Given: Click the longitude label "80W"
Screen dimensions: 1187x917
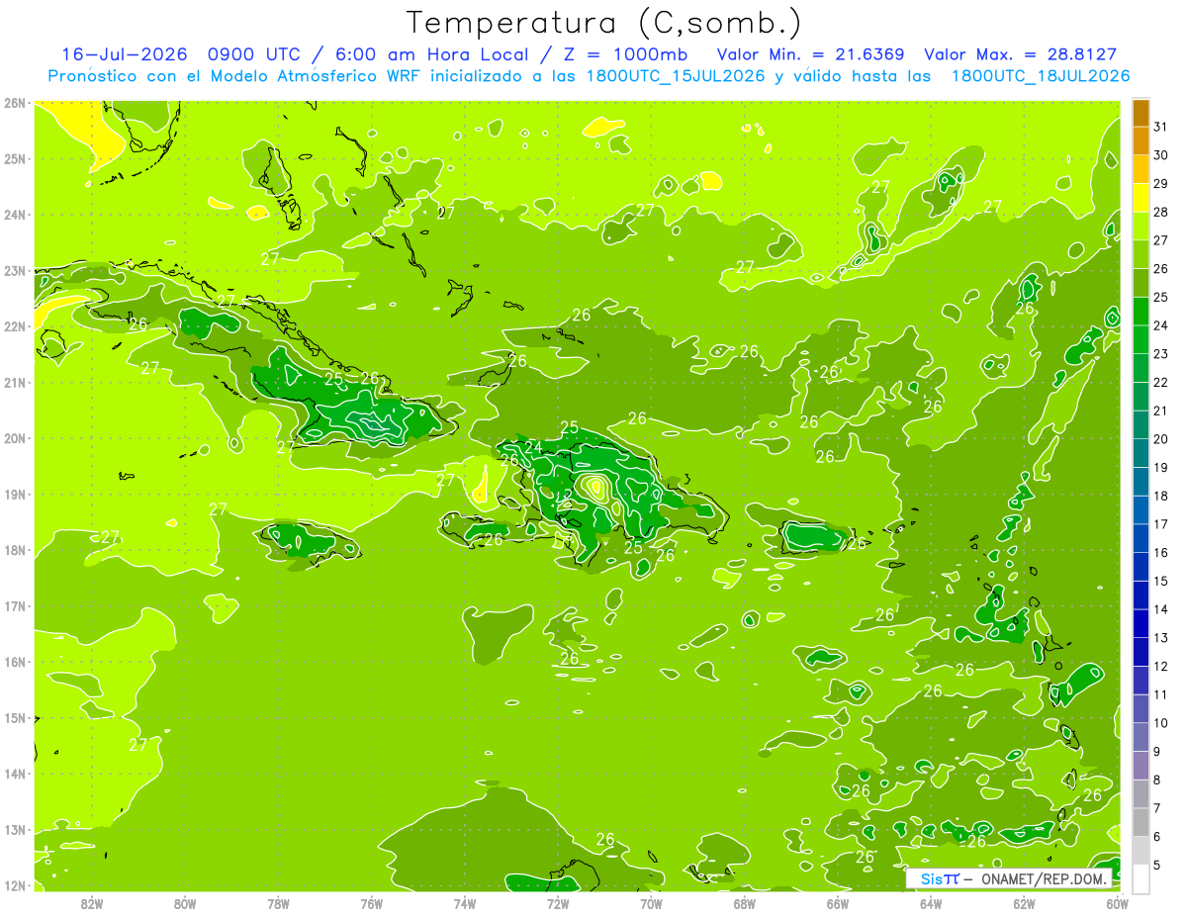Looking at the screenshot, I should pyautogui.click(x=185, y=903).
